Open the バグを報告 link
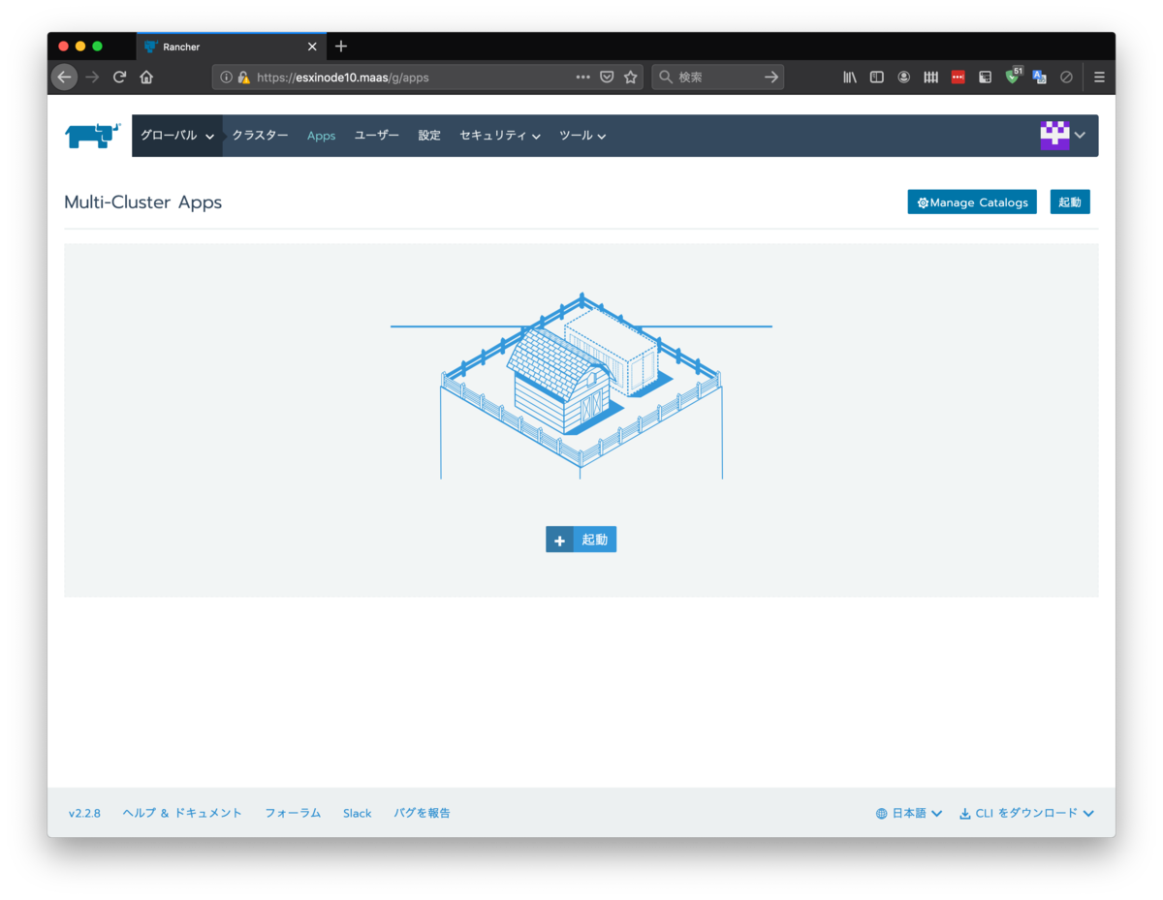1163x900 pixels. click(422, 813)
